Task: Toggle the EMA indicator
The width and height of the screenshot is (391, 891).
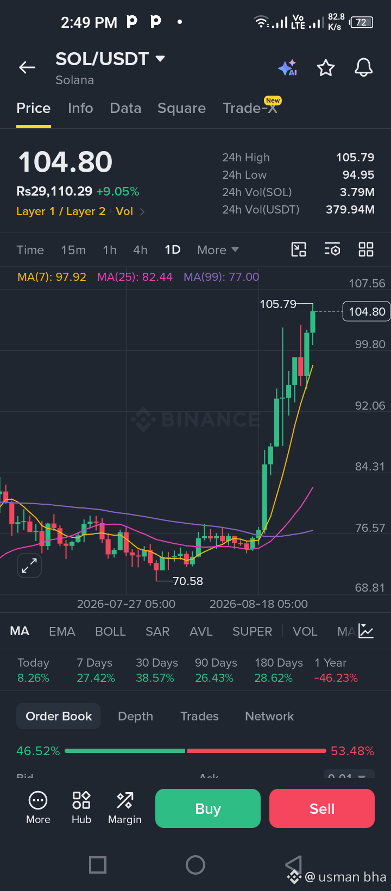Action: tap(62, 631)
